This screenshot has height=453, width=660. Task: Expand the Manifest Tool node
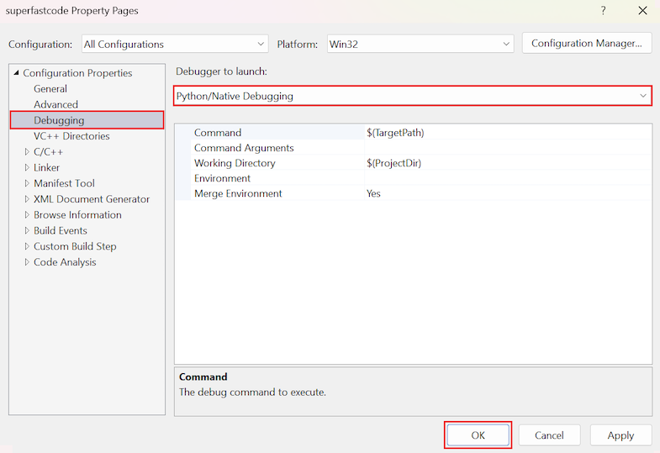(27, 183)
